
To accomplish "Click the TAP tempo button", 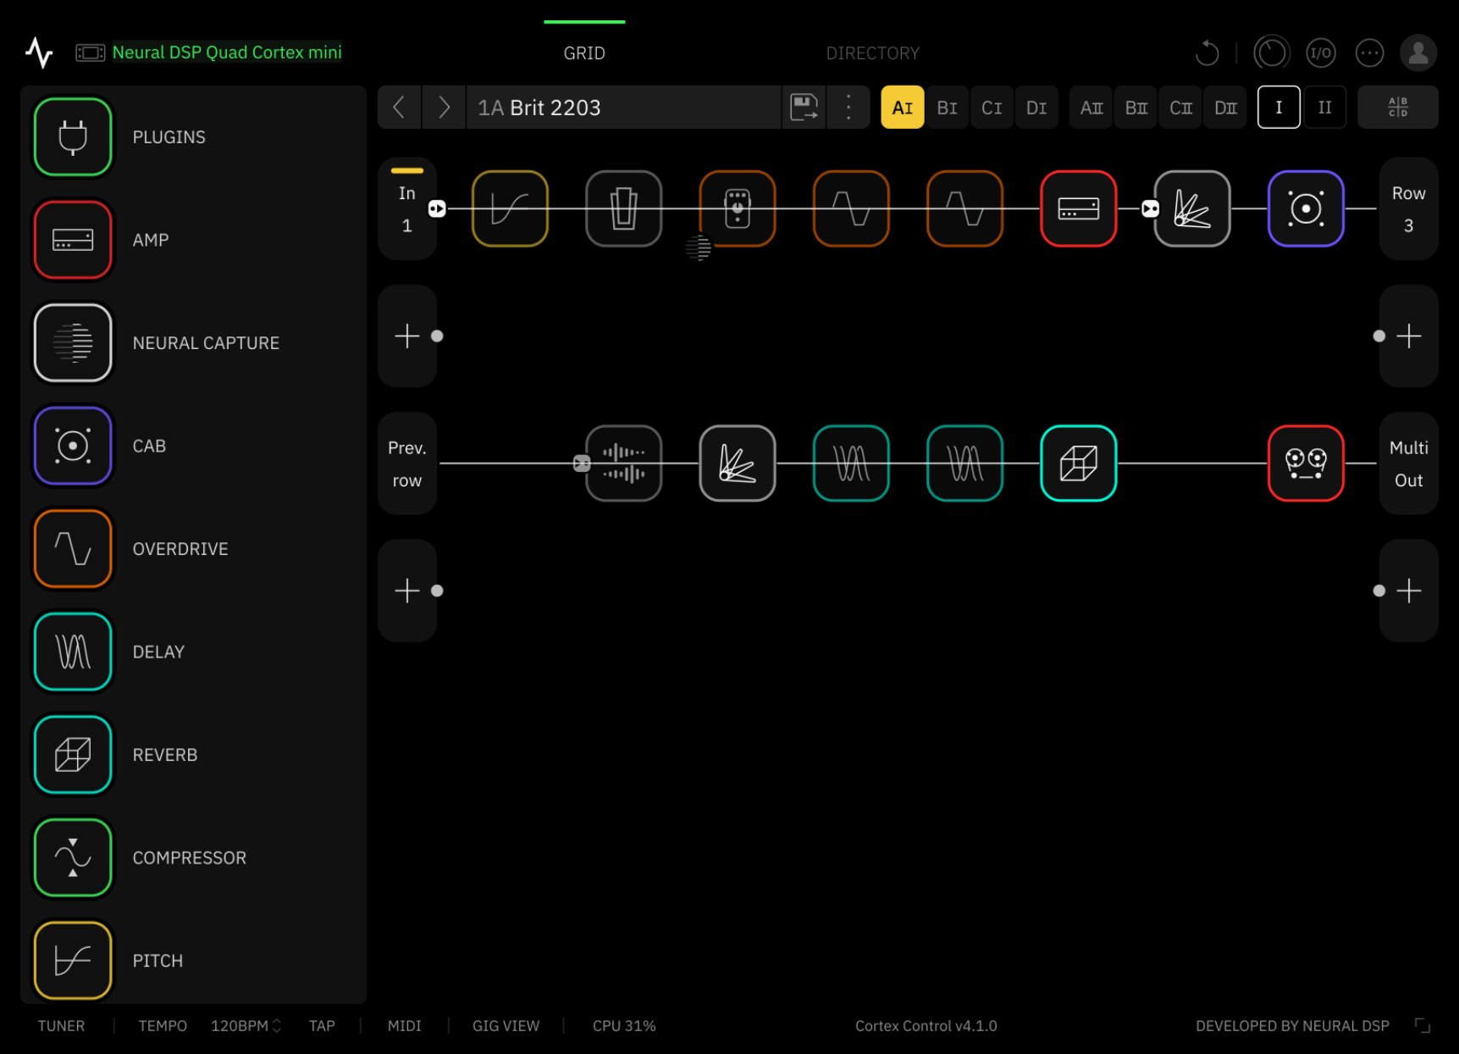I will 322,1025.
